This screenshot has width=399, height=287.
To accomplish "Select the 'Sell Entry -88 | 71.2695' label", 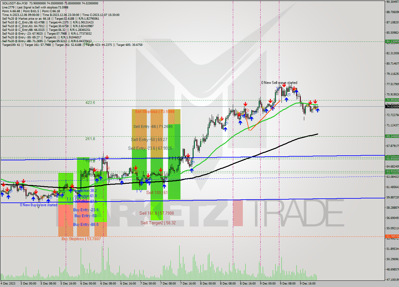I will [153, 126].
